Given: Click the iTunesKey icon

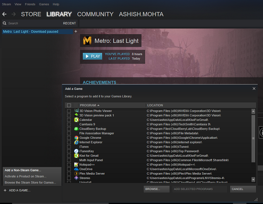Looking at the screenshot, I should click(x=76, y=151).
